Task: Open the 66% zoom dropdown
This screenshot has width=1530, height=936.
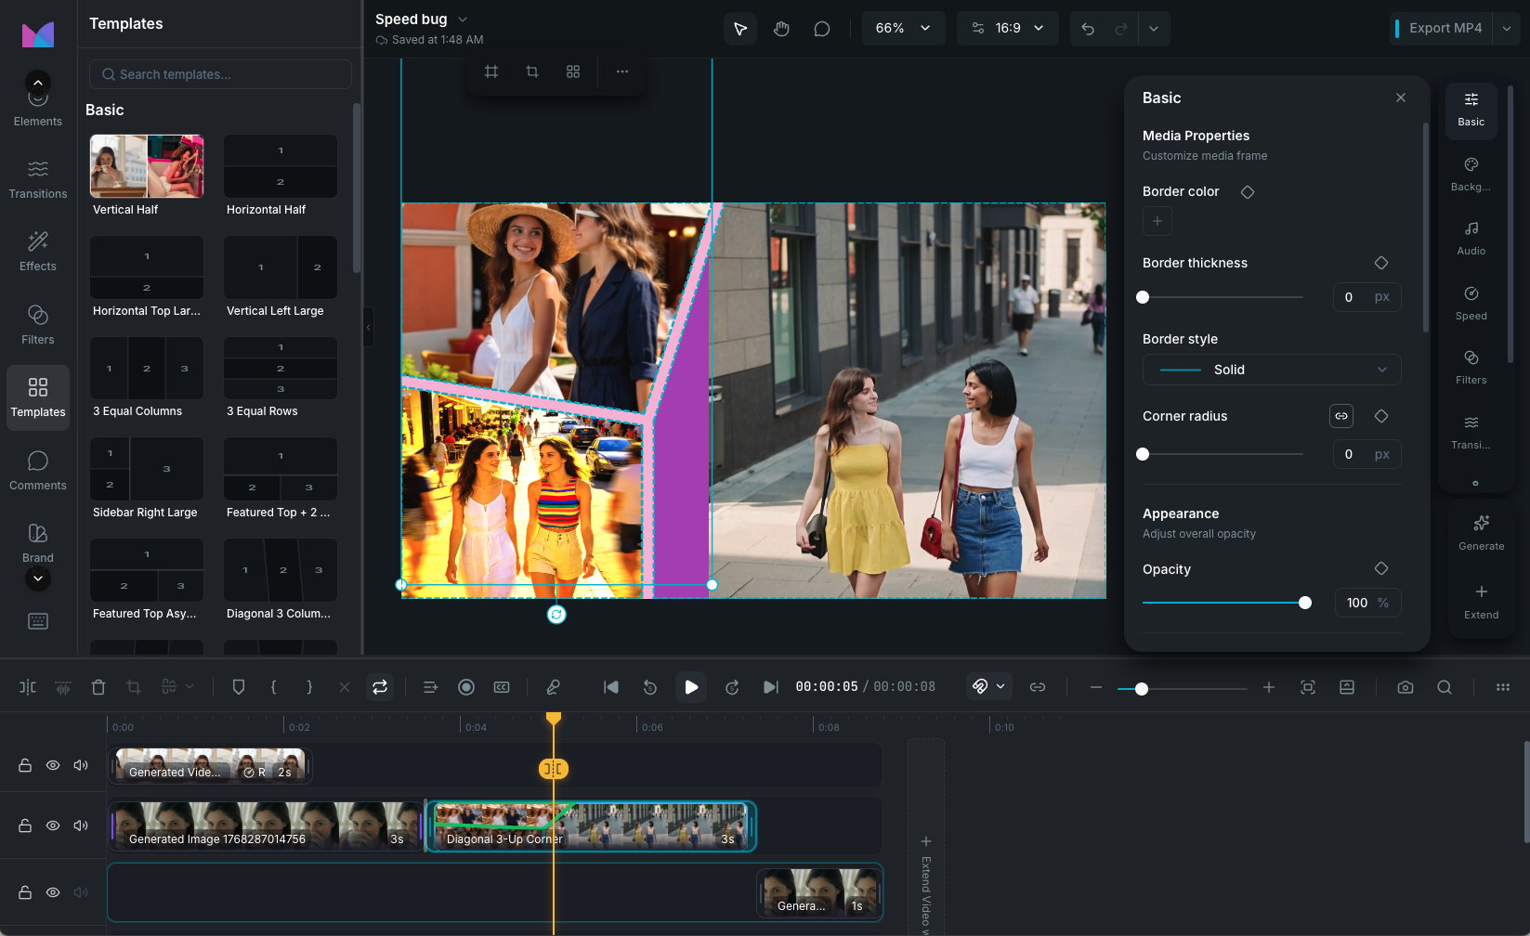Action: (x=903, y=29)
